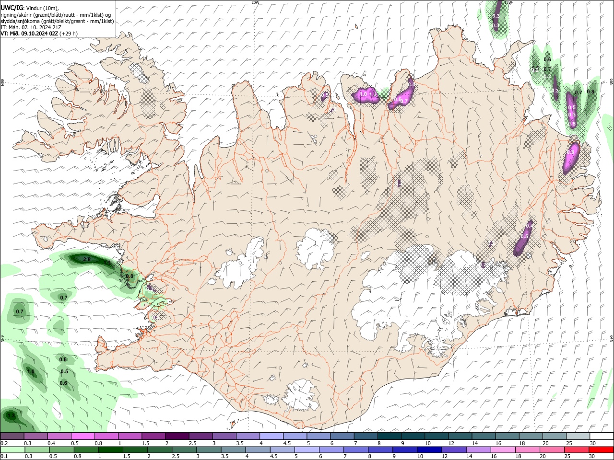Pick the grey-green 2.5–3 swatch, lower scale
The width and height of the screenshot is (614, 460).
pyautogui.click(x=184, y=449)
